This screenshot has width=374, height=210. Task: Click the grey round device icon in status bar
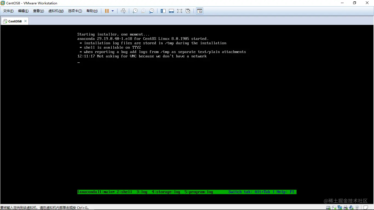click(x=357, y=208)
